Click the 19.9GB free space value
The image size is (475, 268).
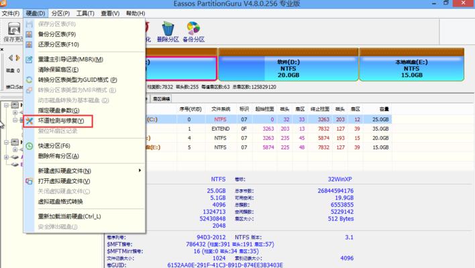[344, 198]
